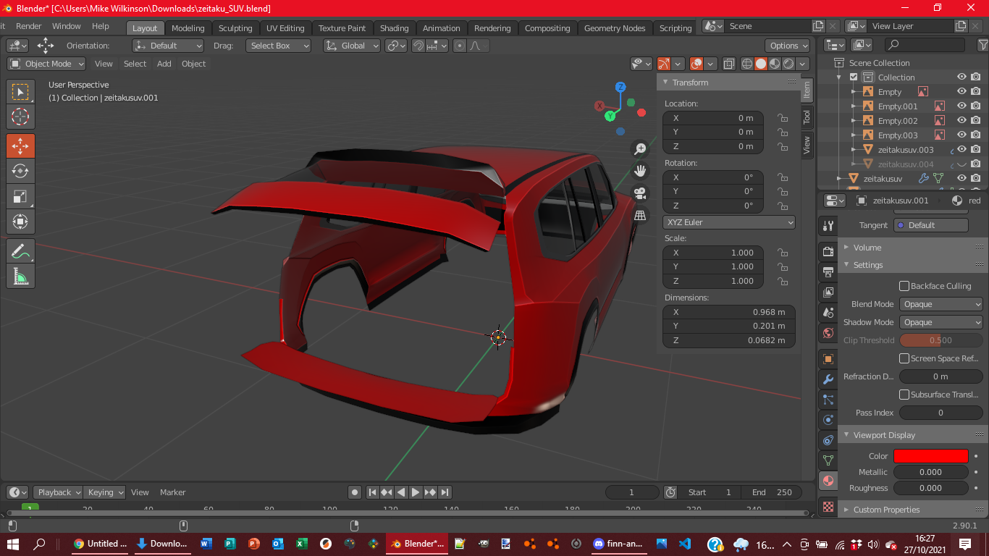Click the red viewport display Color swatch

(x=930, y=456)
